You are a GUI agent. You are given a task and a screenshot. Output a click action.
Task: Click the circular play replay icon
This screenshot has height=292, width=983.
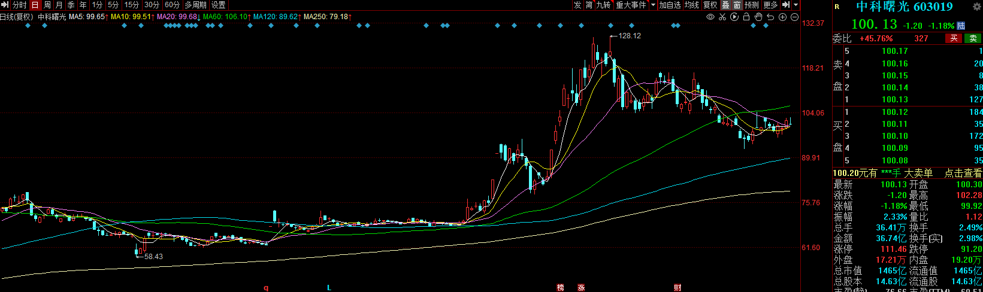[x=734, y=17]
